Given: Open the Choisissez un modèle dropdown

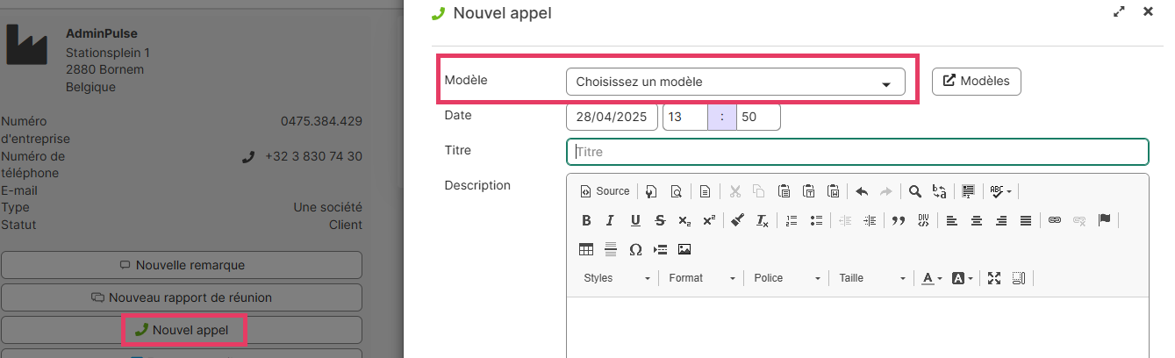Looking at the screenshot, I should point(735,82).
